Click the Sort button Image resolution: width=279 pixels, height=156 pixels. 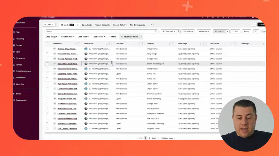[235, 31]
